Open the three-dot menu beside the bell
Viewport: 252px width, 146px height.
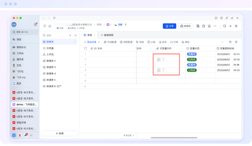(215, 26)
